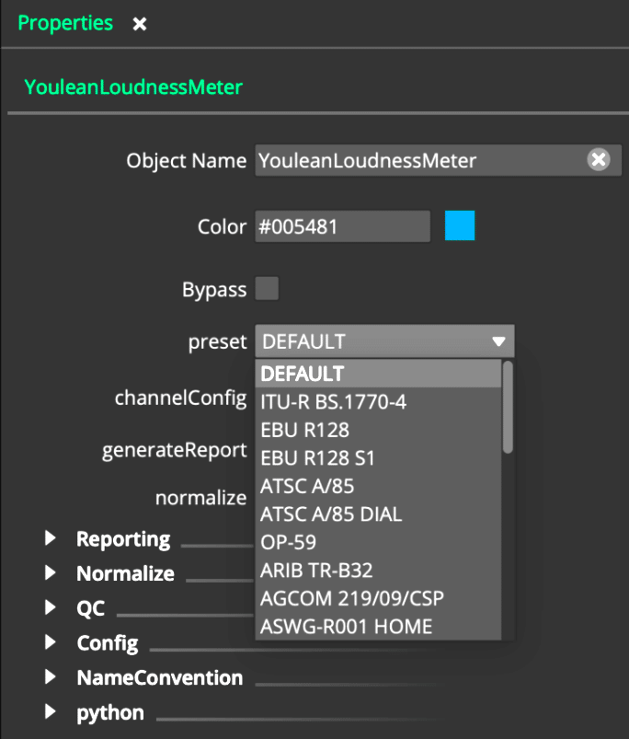Expand the QC section
Image resolution: width=629 pixels, height=739 pixels.
point(51,607)
